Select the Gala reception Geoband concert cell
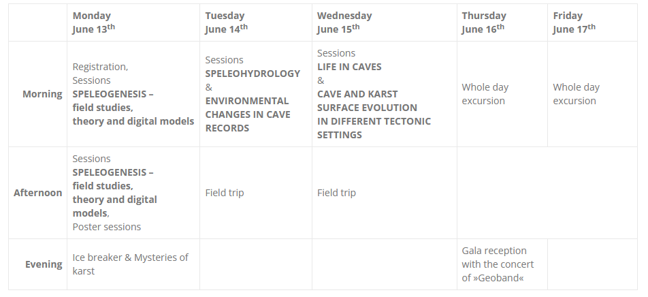 tap(498, 264)
